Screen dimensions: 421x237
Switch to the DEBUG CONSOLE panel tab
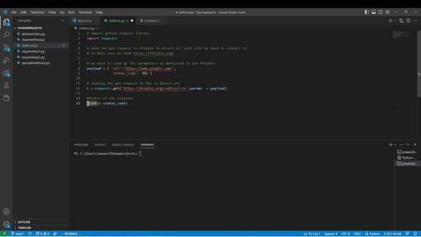123,145
